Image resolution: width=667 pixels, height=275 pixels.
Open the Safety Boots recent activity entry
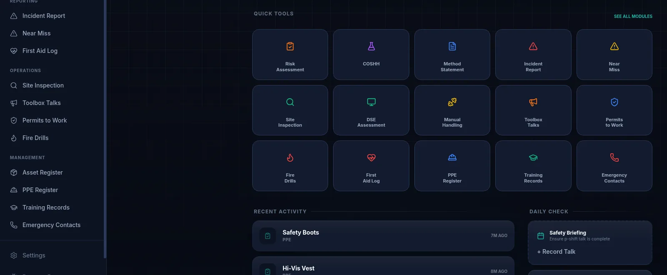[383, 236]
